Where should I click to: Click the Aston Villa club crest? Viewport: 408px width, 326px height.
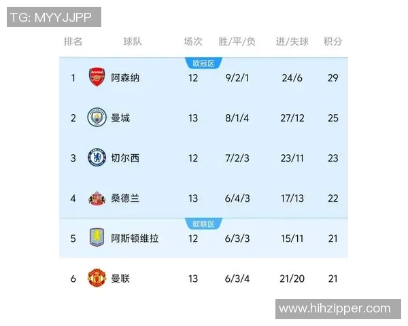97,238
